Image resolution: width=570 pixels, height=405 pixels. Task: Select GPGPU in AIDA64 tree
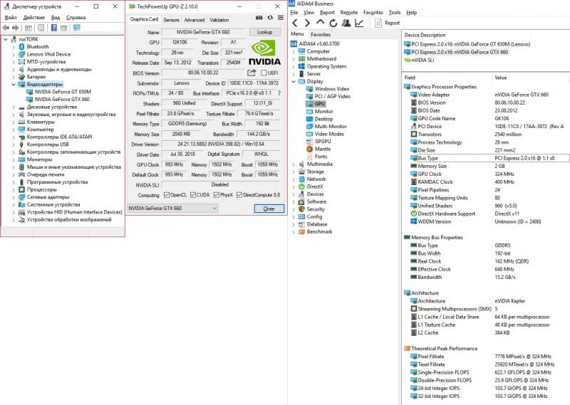(x=323, y=142)
